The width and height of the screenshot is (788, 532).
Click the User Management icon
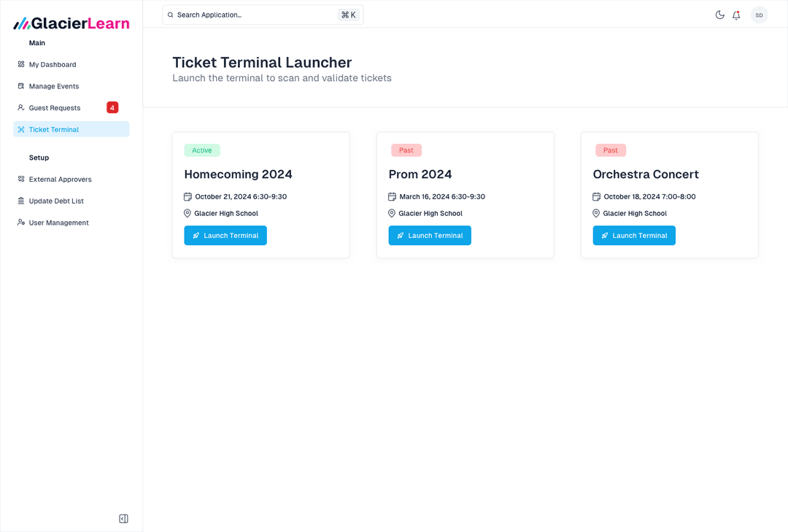tap(21, 223)
